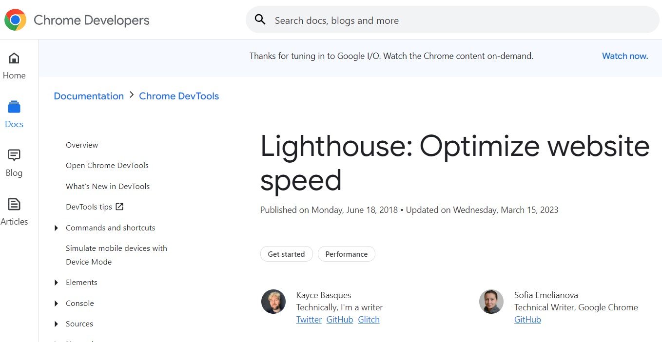The height and width of the screenshot is (342, 662).
Task: Select the Get started tag
Action: pyautogui.click(x=286, y=254)
